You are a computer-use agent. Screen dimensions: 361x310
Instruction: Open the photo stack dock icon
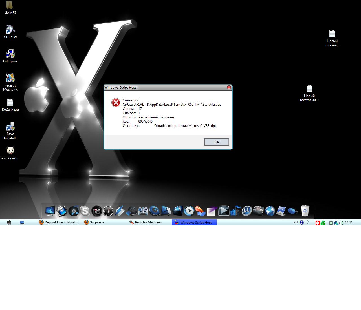[x=258, y=211]
